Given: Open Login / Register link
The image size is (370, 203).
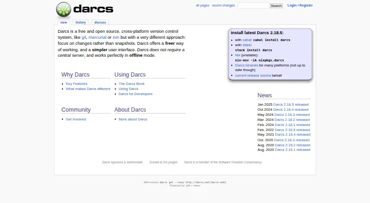Looking at the screenshot, I should click(x=300, y=6).
